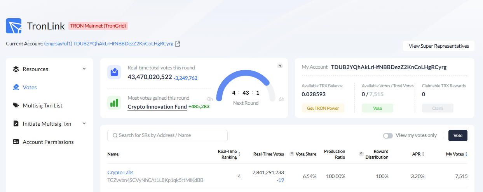Open external link icon beside account address
Screen dimensions: 483x192
(178, 44)
